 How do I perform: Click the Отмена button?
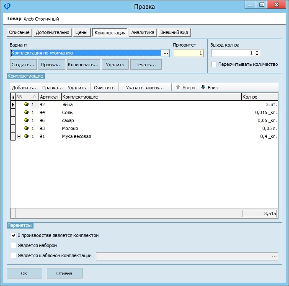65,273
